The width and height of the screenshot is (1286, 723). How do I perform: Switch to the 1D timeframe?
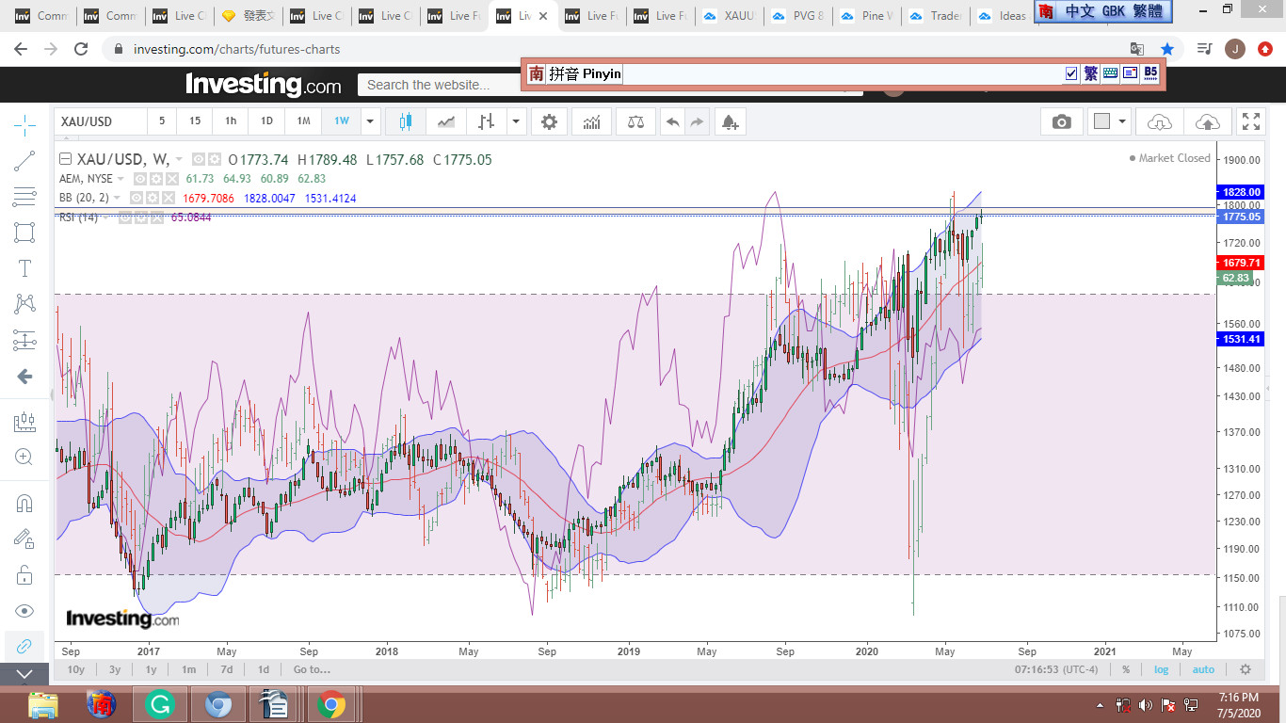click(x=266, y=121)
